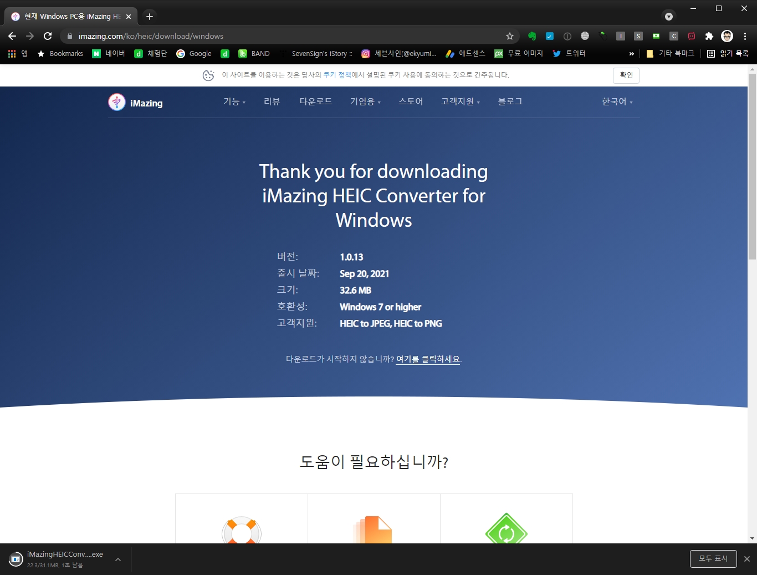Open the 스토어 menu item
The image size is (757, 575).
[411, 101]
